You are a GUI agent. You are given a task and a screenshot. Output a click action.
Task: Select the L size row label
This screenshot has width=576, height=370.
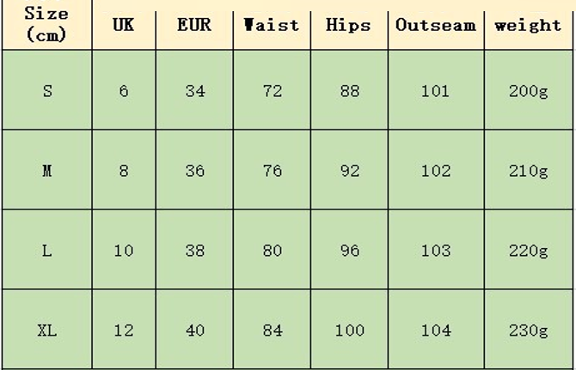tap(46, 251)
